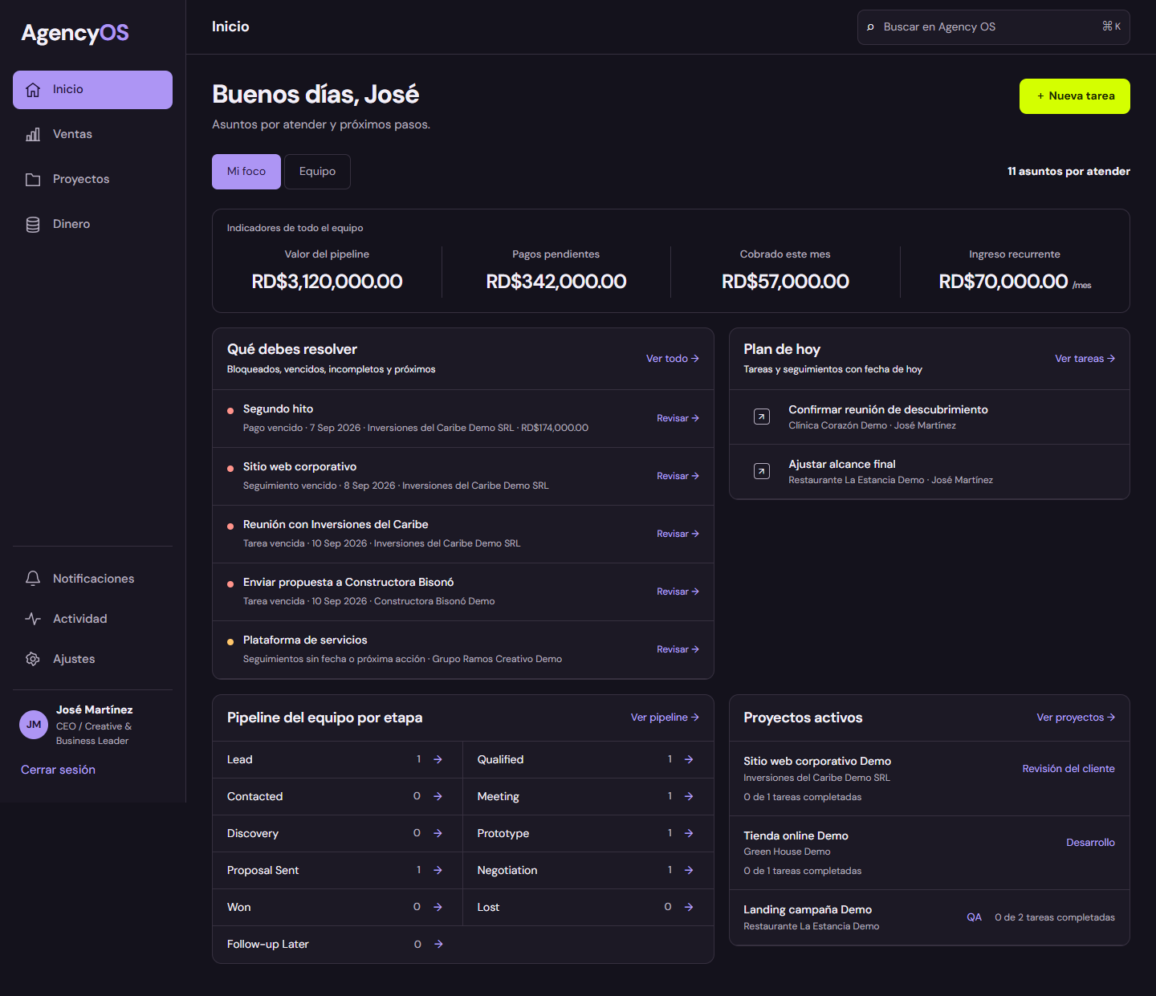Viewport: 1156px width, 996px height.
Task: Click the search magnifier icon
Action: click(x=870, y=27)
